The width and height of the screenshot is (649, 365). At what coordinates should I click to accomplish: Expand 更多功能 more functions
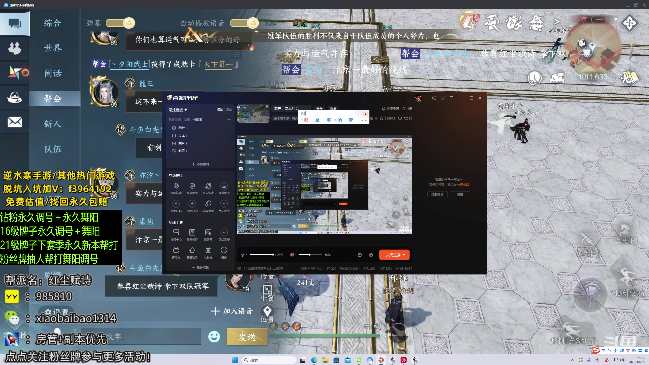[200, 267]
